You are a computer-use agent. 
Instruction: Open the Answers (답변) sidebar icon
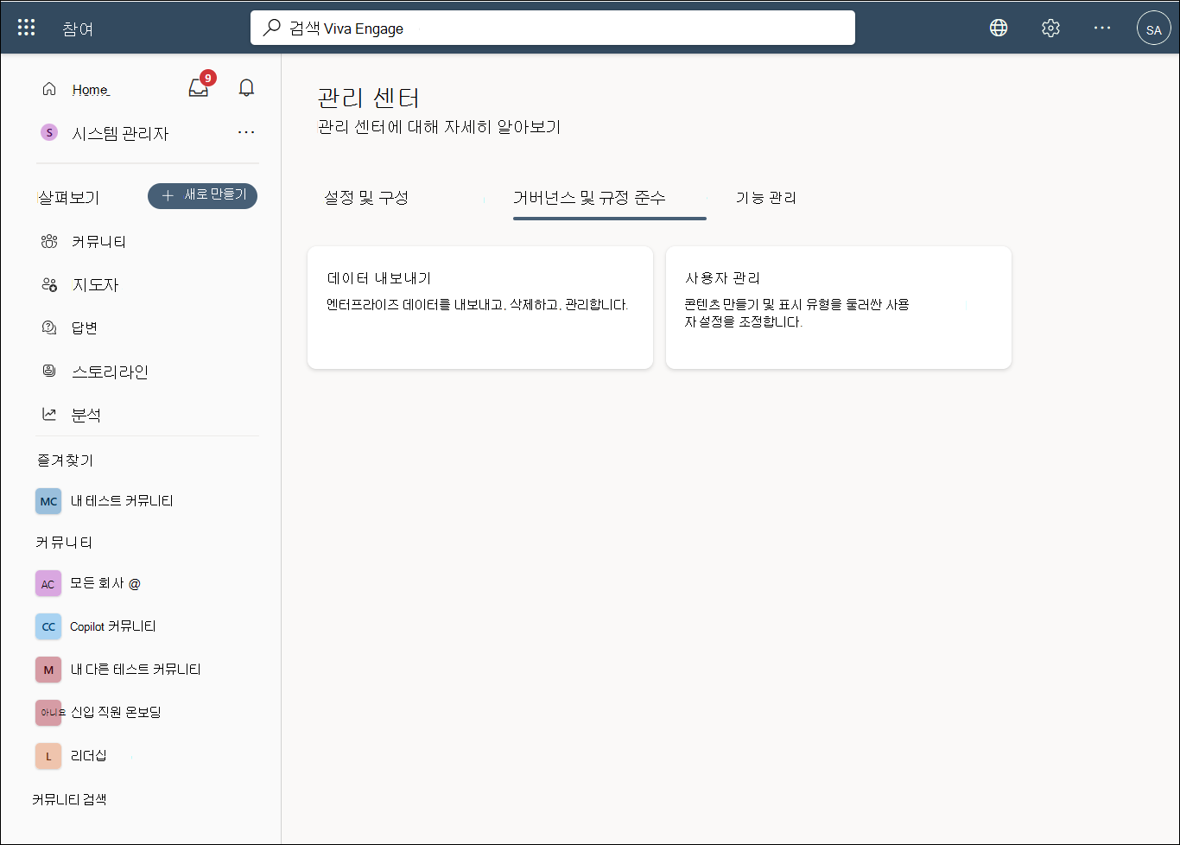(x=50, y=327)
